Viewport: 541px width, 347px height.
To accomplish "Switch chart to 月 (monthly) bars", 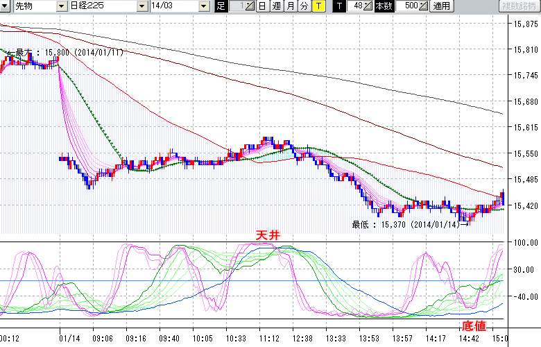I will (290, 6).
